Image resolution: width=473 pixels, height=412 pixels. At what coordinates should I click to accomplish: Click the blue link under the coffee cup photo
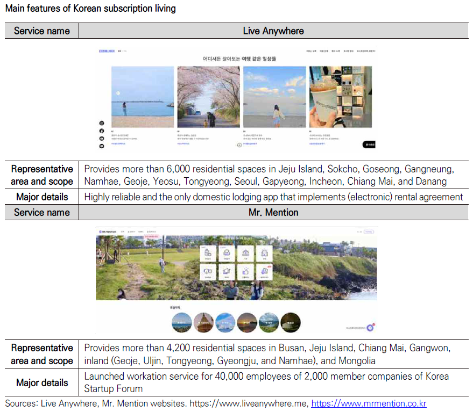tap(317, 144)
